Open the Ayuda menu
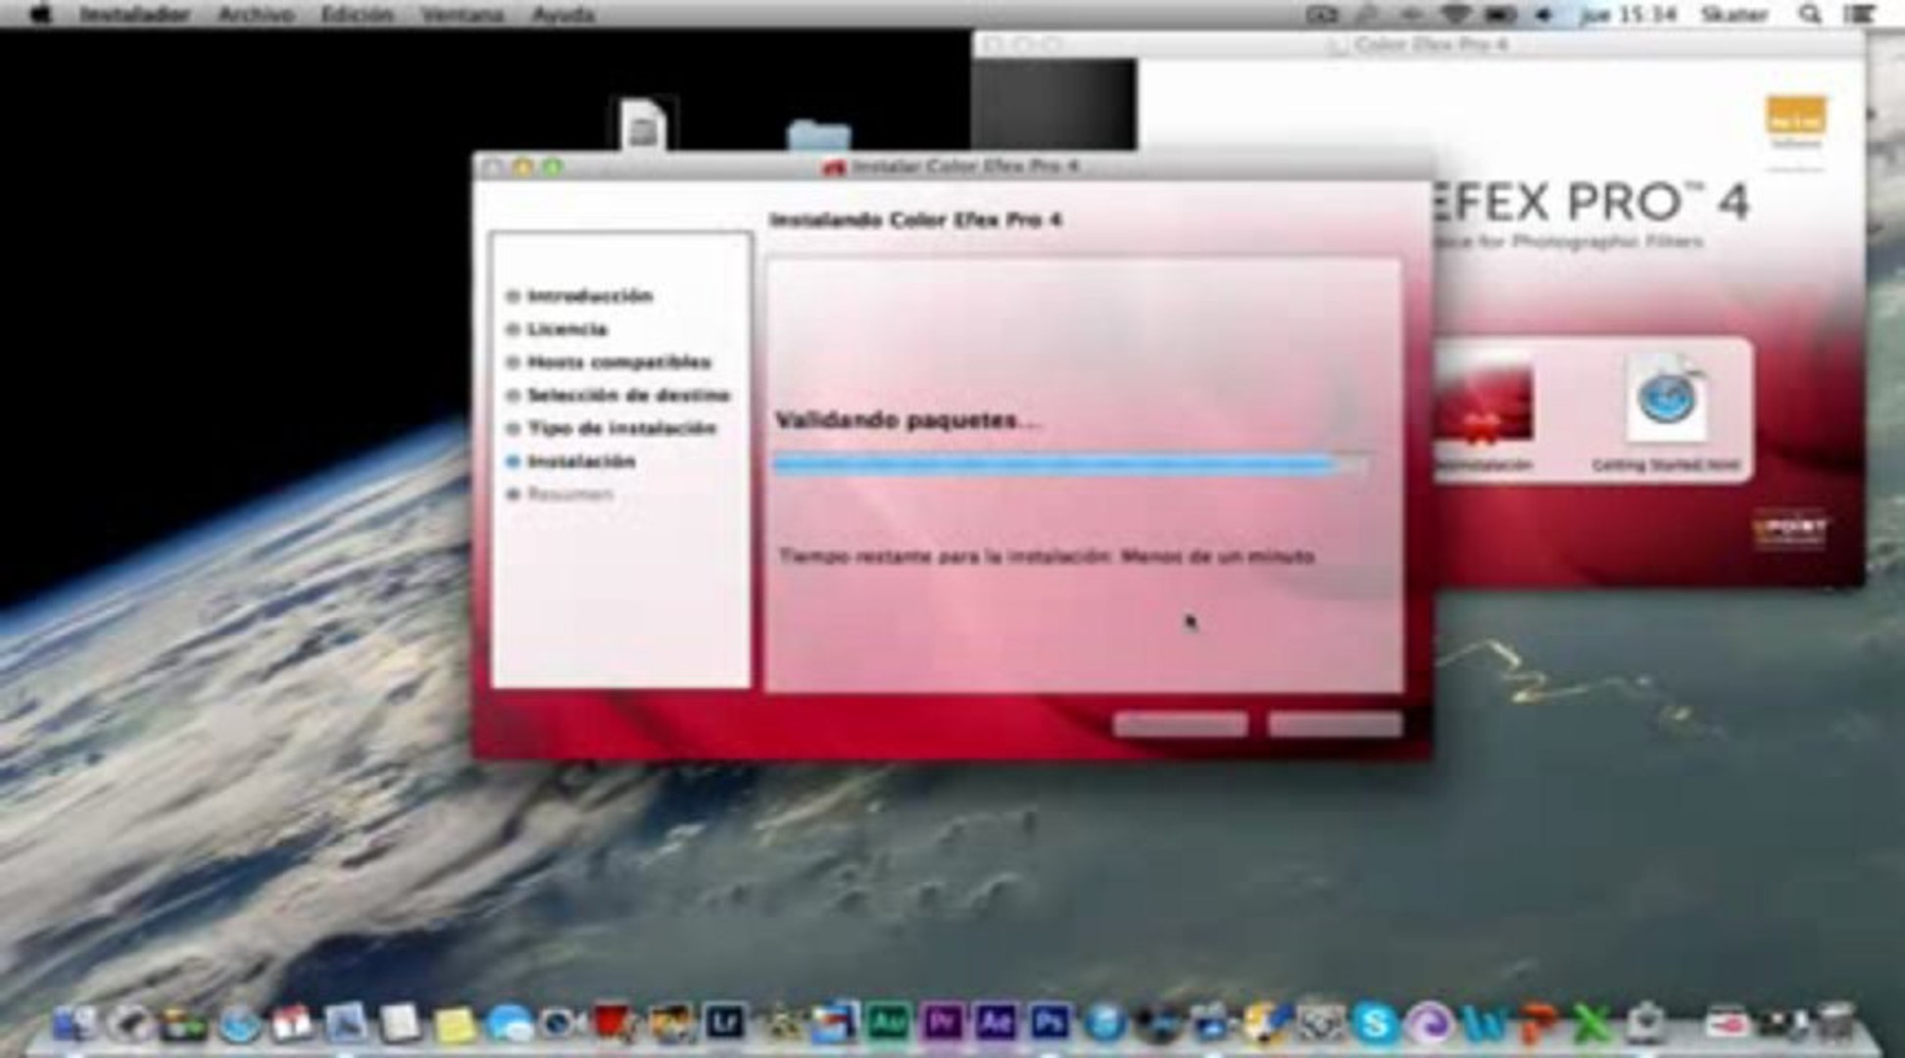This screenshot has height=1058, width=1905. pos(562,14)
